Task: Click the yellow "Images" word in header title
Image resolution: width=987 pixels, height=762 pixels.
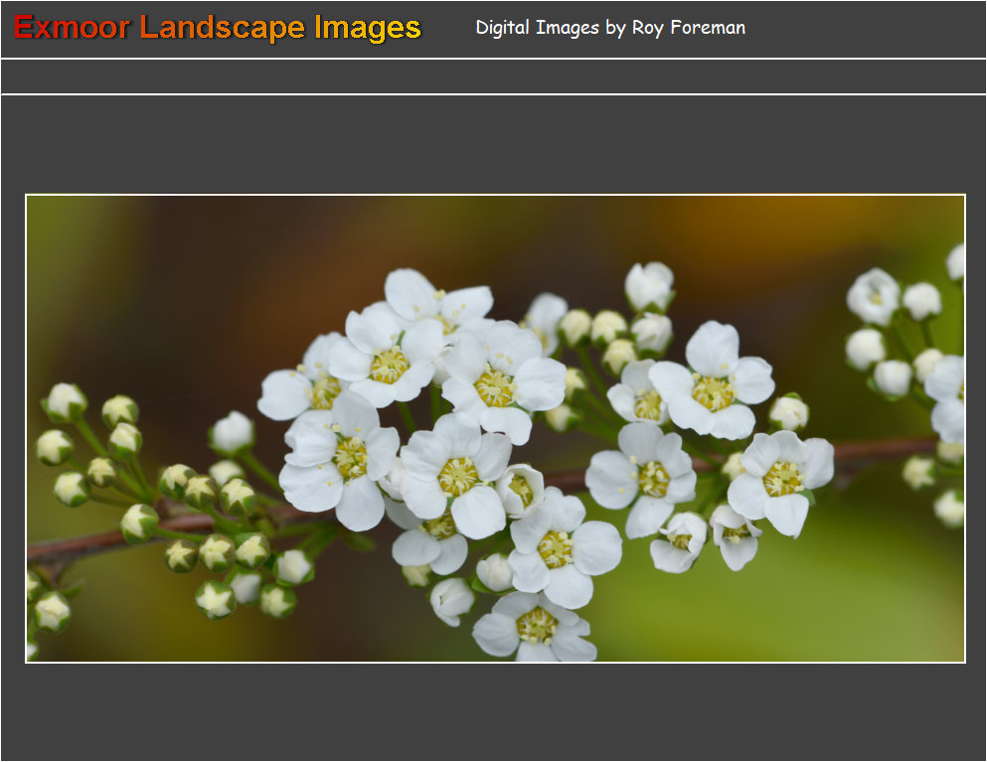Action: pos(368,28)
